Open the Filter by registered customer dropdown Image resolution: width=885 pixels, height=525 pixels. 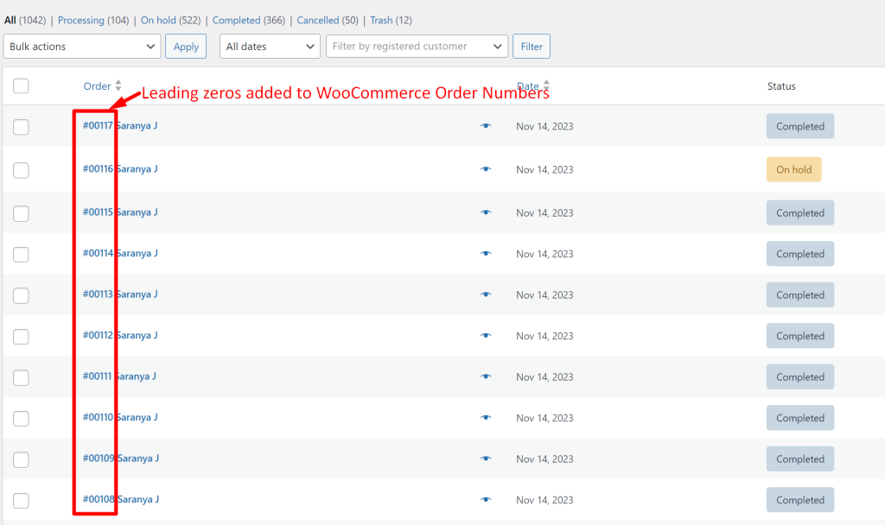[417, 47]
